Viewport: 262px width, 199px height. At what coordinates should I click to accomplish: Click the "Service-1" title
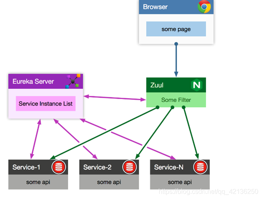point(26,167)
